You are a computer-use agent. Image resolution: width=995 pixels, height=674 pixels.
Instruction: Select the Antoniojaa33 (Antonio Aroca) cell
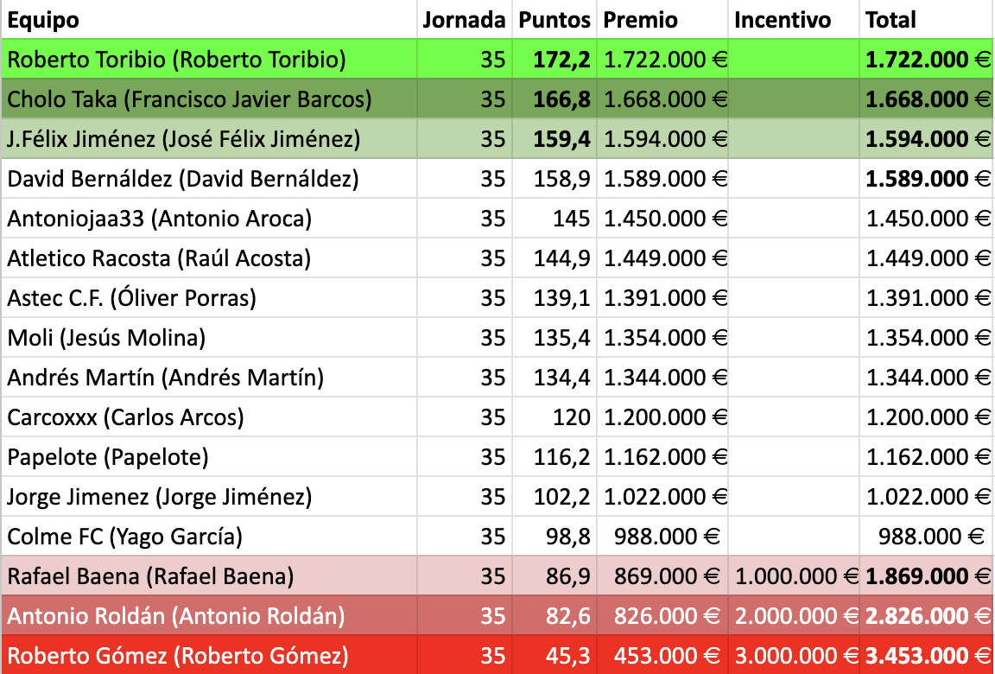click(160, 219)
